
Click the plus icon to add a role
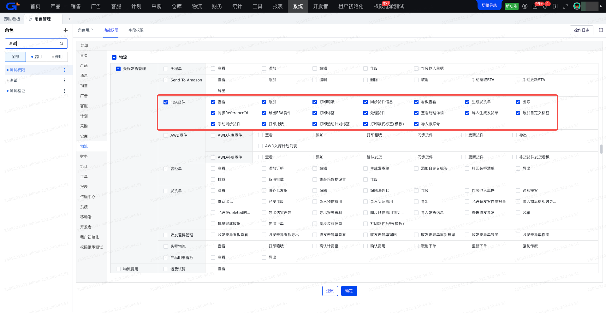coord(66,30)
